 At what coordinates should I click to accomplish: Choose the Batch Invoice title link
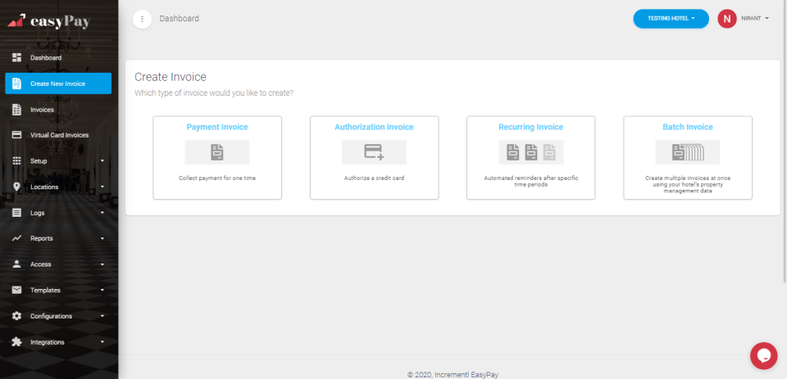coord(688,128)
